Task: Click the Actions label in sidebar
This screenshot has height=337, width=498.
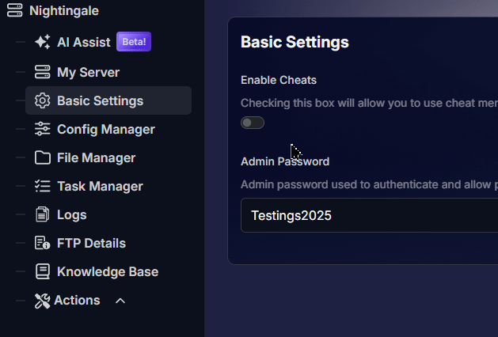Action: pos(77,301)
